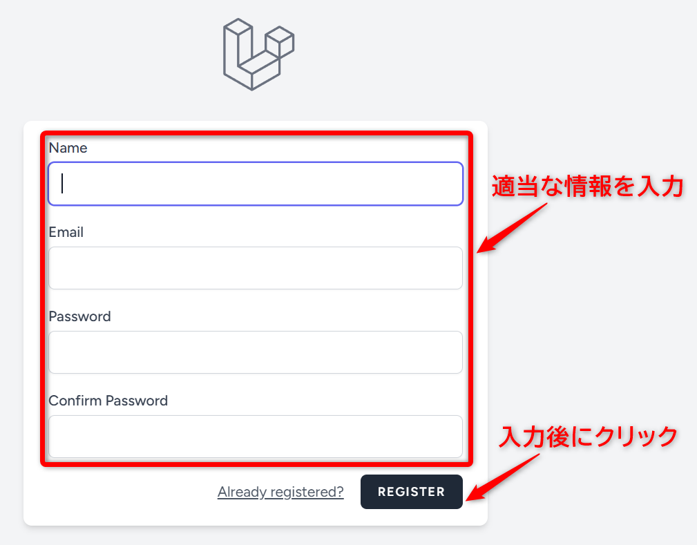
Task: Focus the Name input field
Action: 256,184
